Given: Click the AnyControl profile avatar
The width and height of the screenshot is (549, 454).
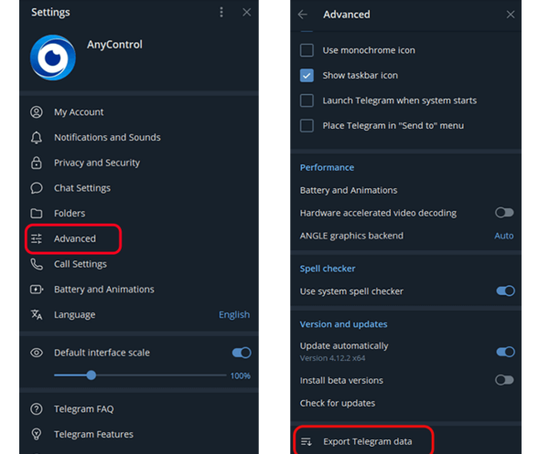Looking at the screenshot, I should click(x=53, y=58).
